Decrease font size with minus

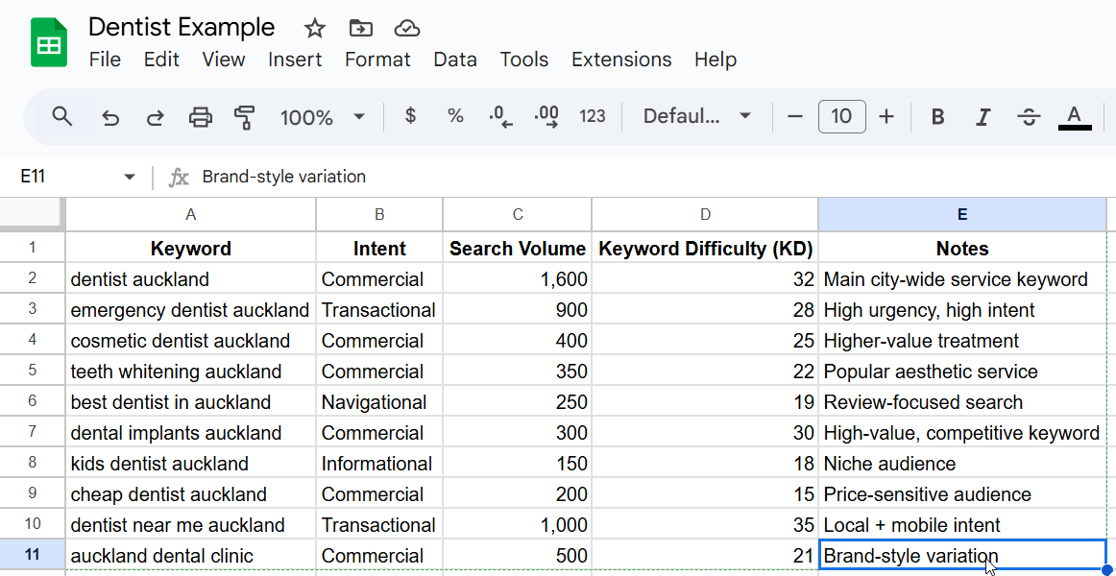(x=796, y=116)
